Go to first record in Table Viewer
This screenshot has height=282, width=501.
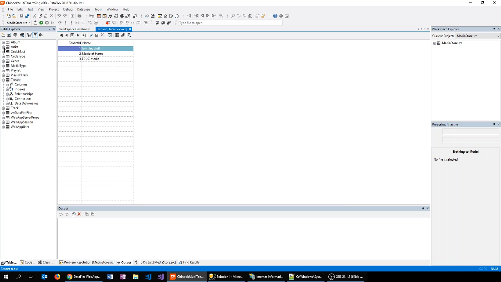tap(61, 35)
